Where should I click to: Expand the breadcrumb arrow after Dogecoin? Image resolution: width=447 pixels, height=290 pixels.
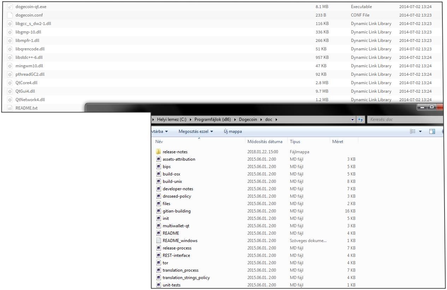click(261, 119)
